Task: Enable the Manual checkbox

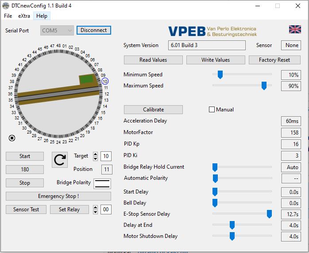Action: tap(212, 110)
